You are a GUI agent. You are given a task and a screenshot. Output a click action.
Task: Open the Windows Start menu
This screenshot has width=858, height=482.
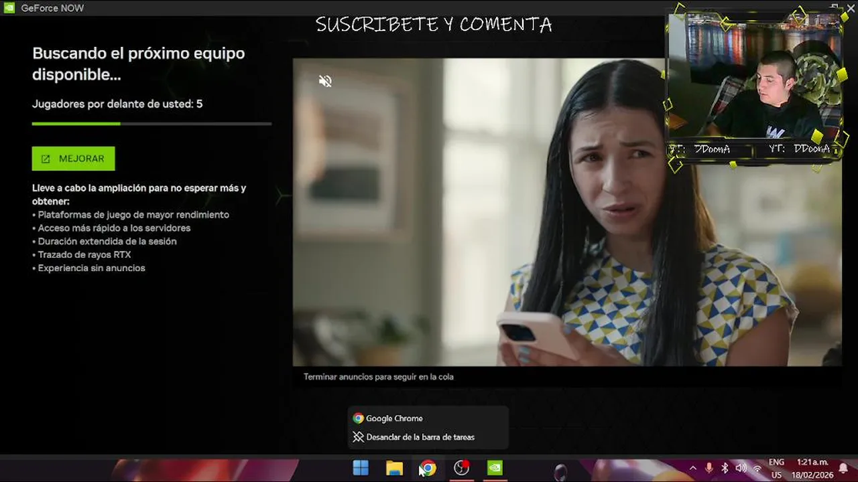[x=361, y=468]
